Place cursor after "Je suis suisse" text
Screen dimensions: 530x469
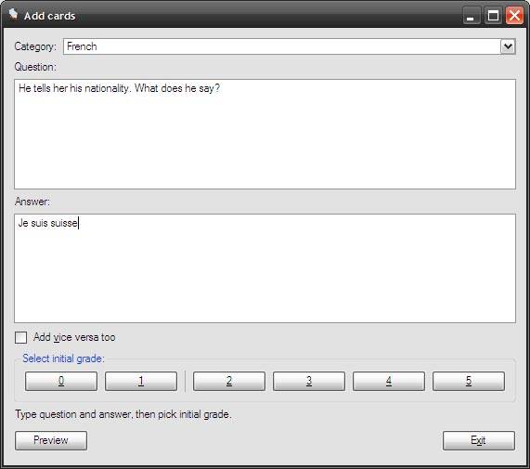78,223
